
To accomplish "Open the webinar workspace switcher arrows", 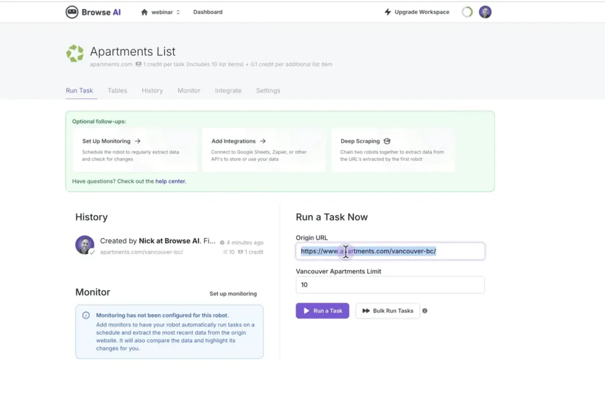I will tap(178, 12).
